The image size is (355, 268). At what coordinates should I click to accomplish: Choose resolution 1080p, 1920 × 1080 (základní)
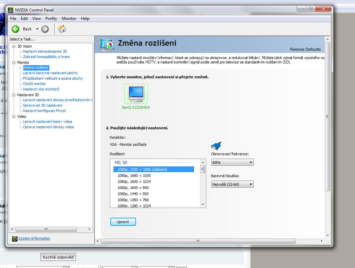point(154,169)
